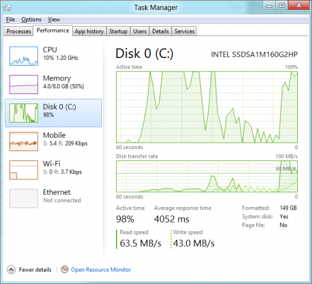Click the Fewer details chevron icon

pyautogui.click(x=11, y=270)
